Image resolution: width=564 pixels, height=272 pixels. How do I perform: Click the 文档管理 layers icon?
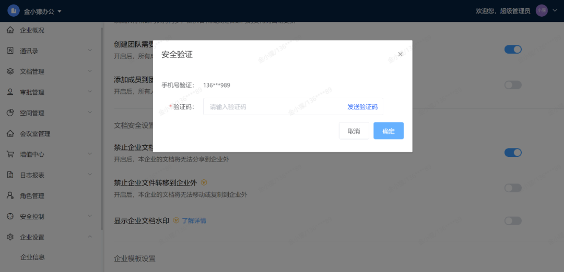[x=10, y=71]
